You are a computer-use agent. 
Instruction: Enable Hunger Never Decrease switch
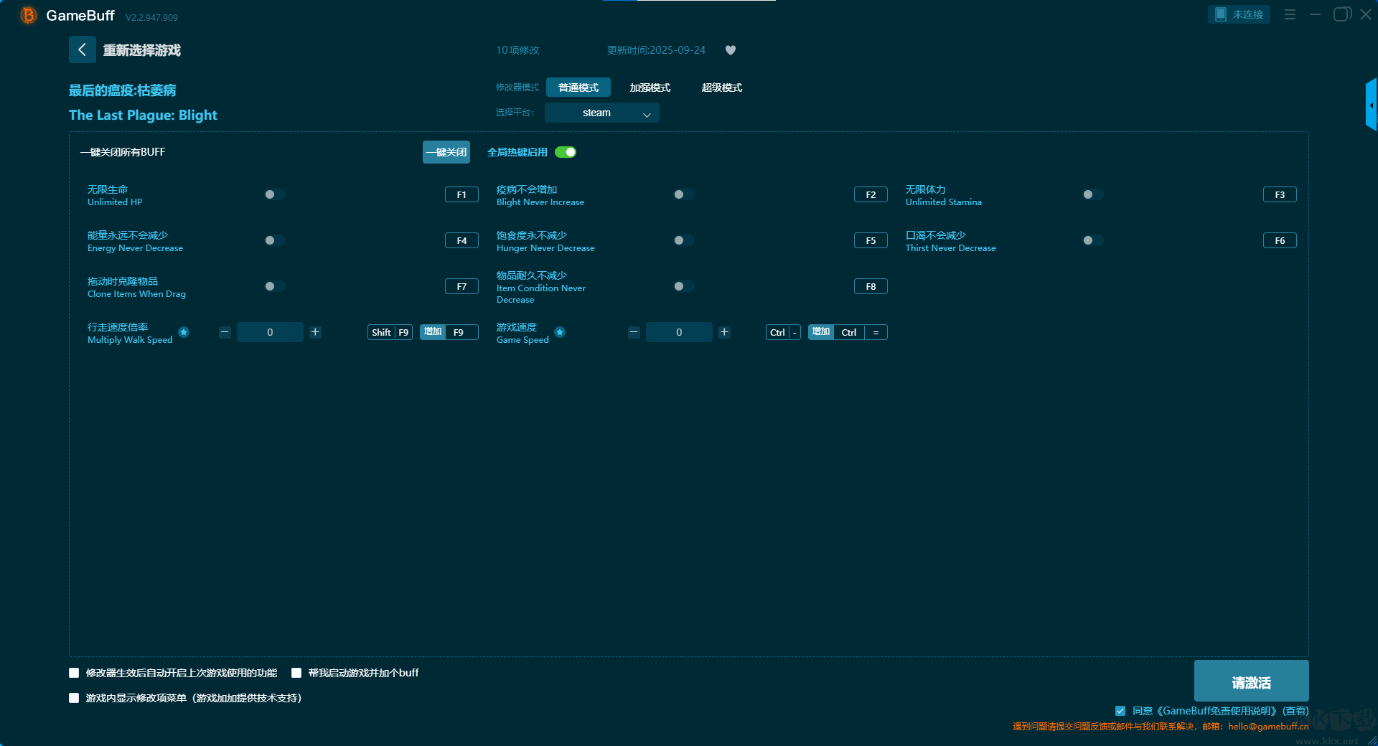pyautogui.click(x=683, y=240)
